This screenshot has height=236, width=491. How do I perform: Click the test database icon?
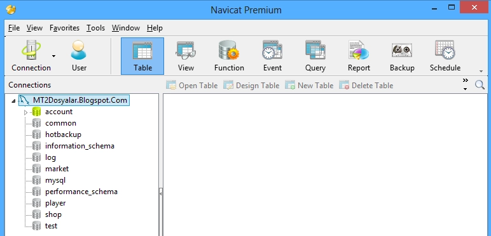click(37, 226)
